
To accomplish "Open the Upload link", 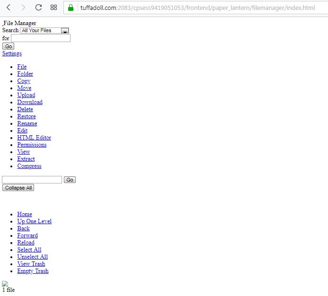I will (x=26, y=95).
